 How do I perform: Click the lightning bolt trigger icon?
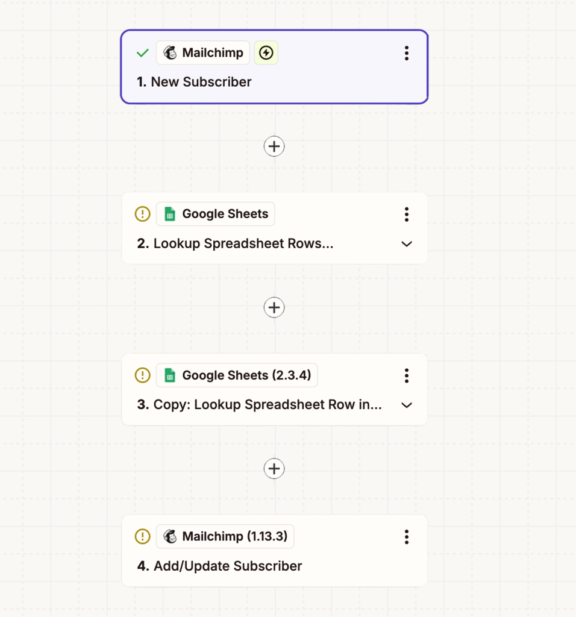coord(266,53)
